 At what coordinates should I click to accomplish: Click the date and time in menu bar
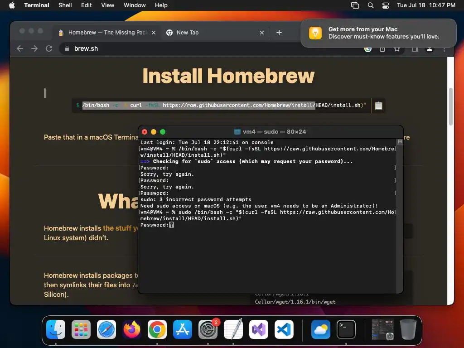click(426, 5)
